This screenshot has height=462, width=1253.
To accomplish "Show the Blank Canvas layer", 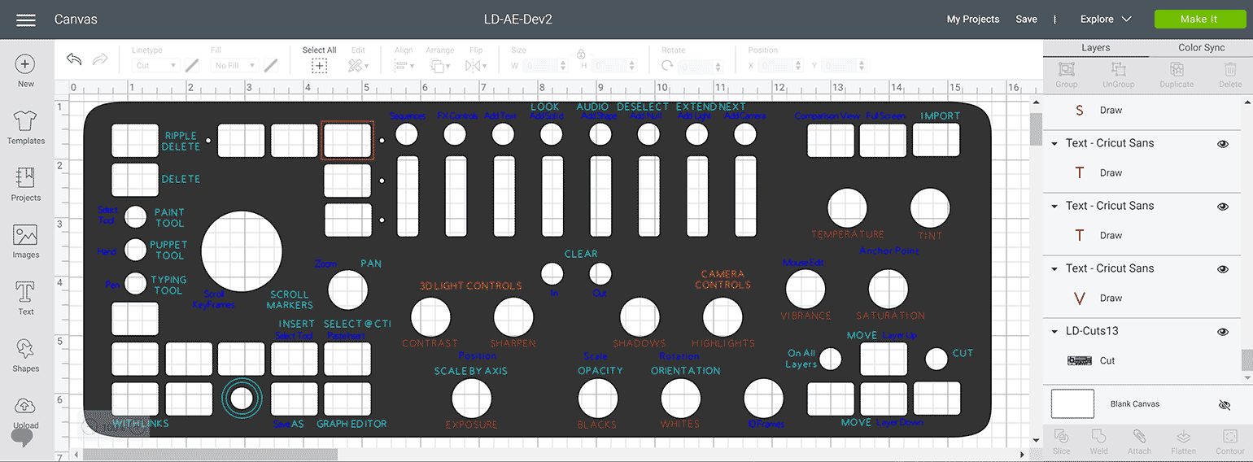I will coord(1222,404).
